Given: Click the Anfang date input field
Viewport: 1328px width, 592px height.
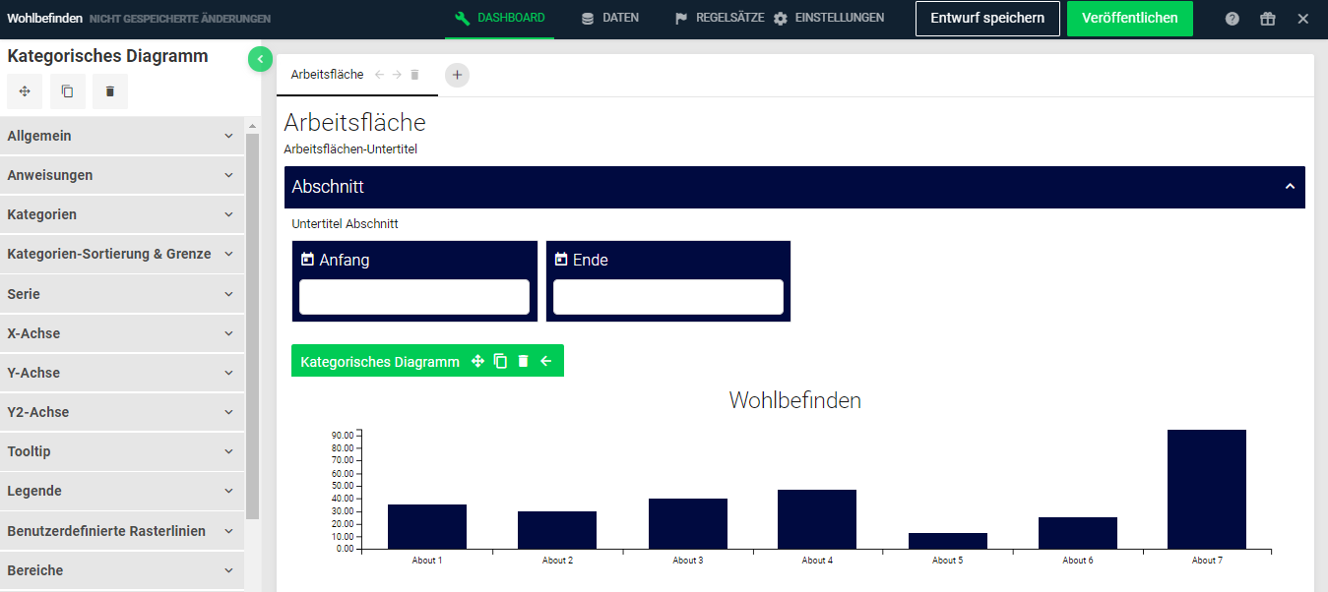Looking at the screenshot, I should (x=414, y=297).
